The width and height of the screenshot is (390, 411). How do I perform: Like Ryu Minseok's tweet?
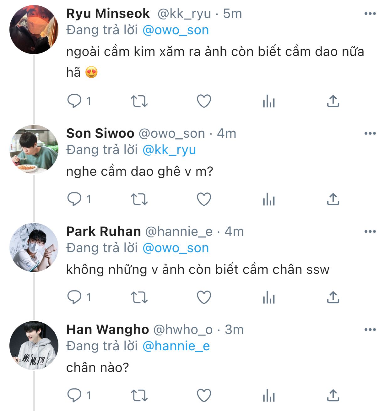tap(204, 101)
